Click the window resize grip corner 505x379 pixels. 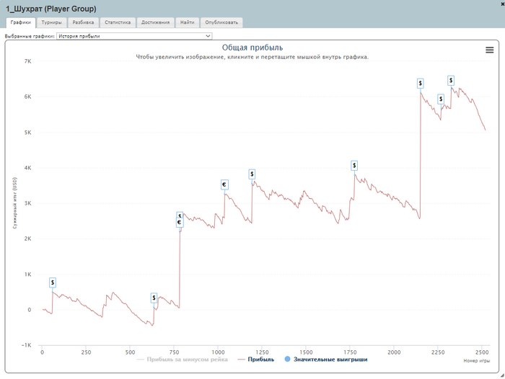click(x=502, y=376)
